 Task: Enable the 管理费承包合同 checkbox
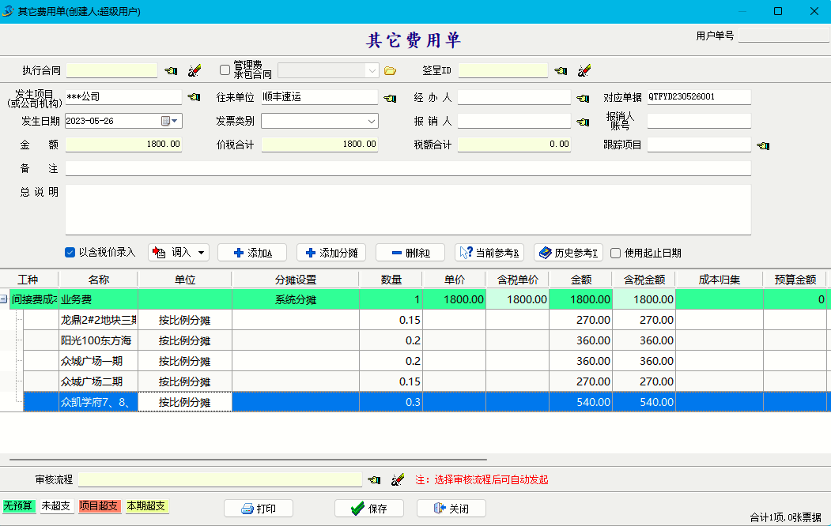[225, 70]
